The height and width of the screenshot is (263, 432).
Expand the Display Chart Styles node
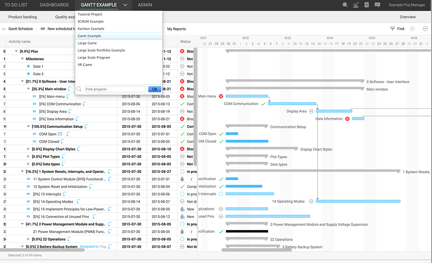point(29,149)
